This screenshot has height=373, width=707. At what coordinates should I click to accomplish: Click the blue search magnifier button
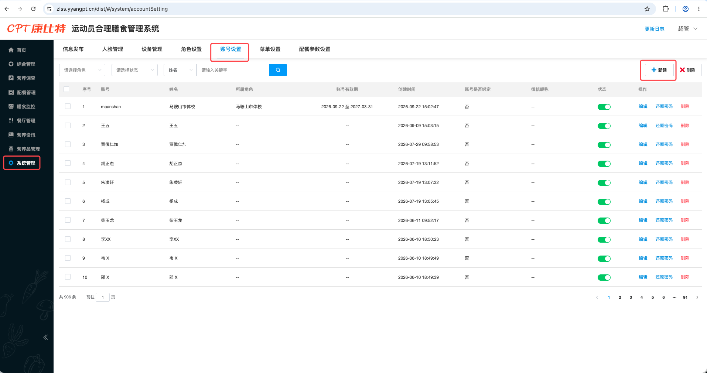click(x=278, y=70)
